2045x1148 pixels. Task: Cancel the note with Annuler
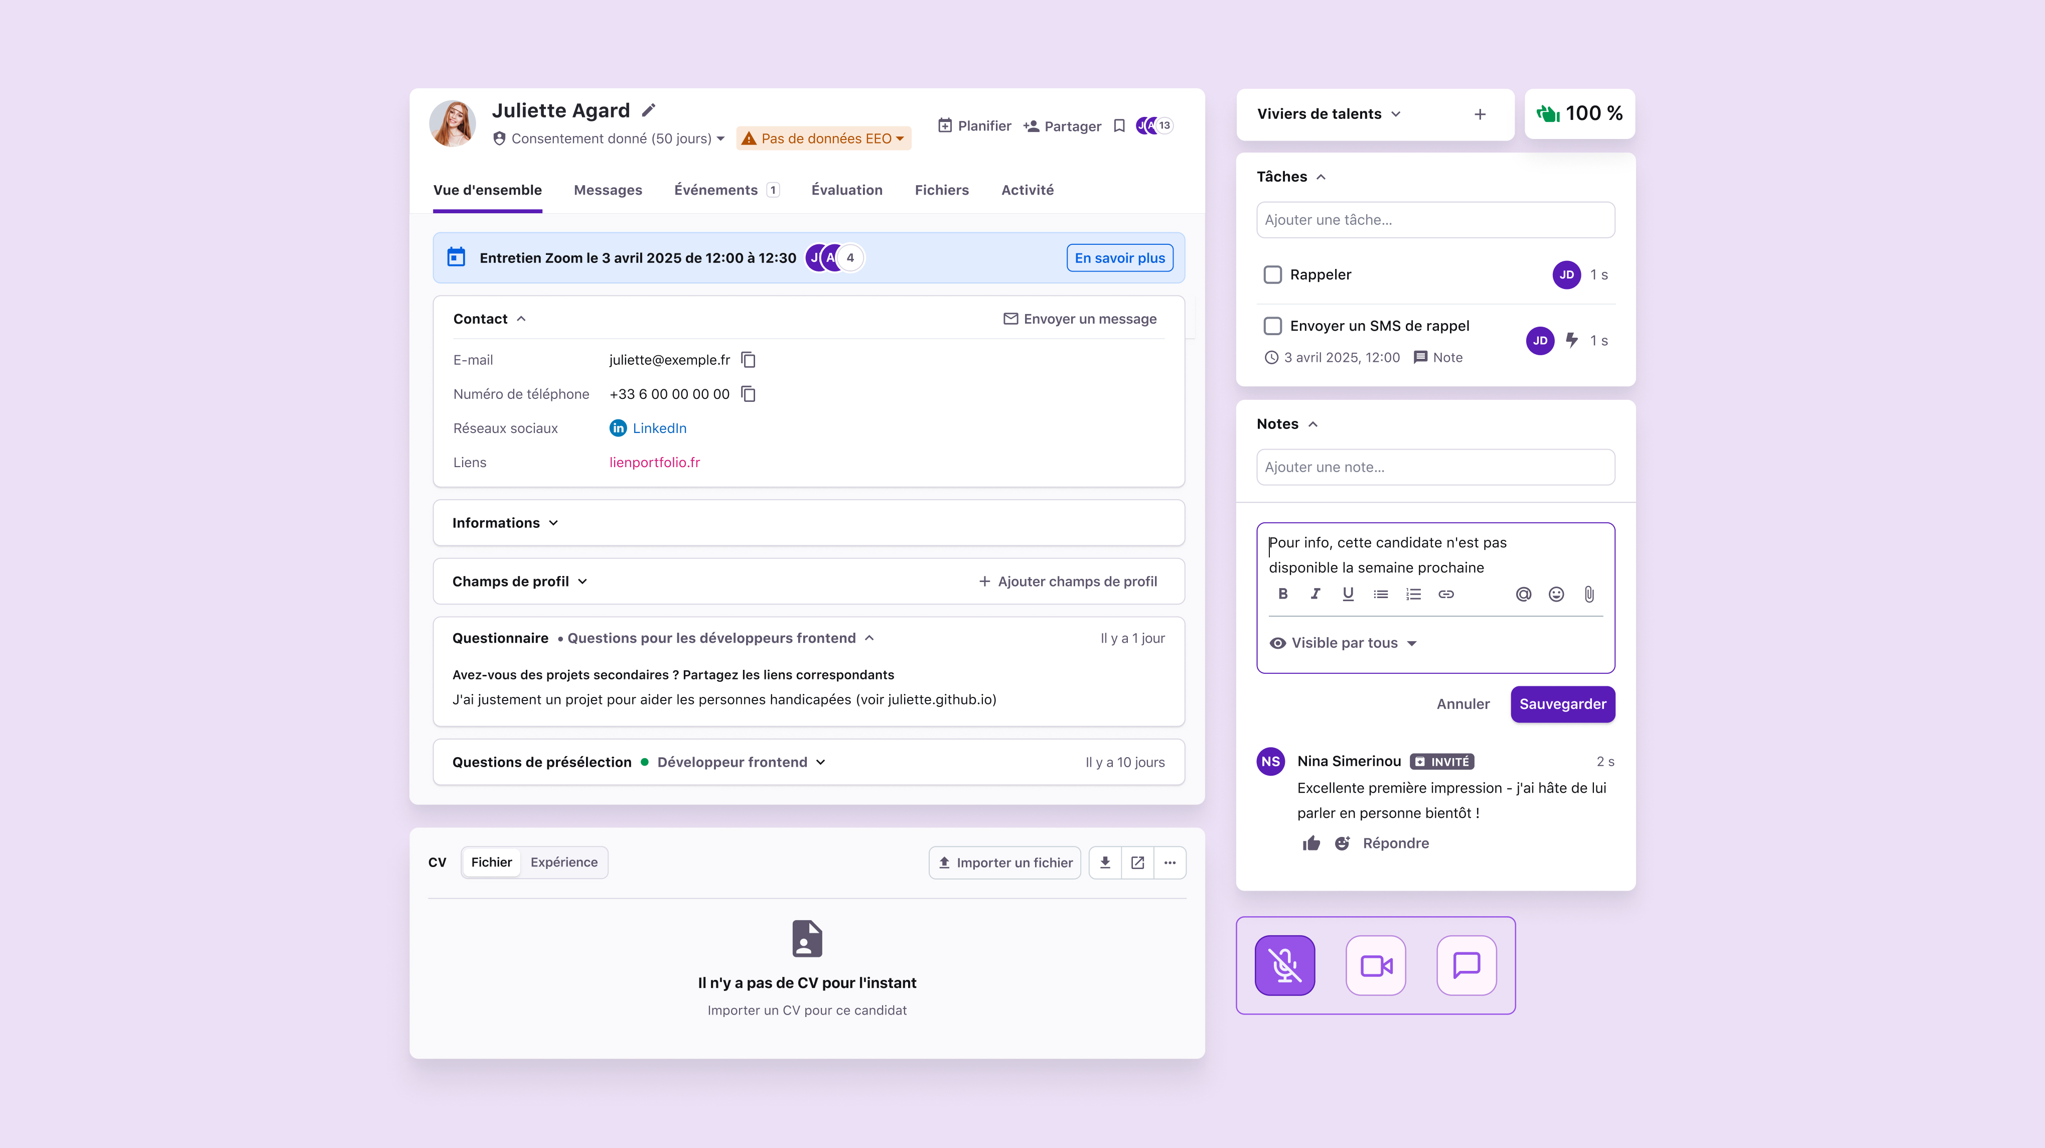[x=1463, y=704]
